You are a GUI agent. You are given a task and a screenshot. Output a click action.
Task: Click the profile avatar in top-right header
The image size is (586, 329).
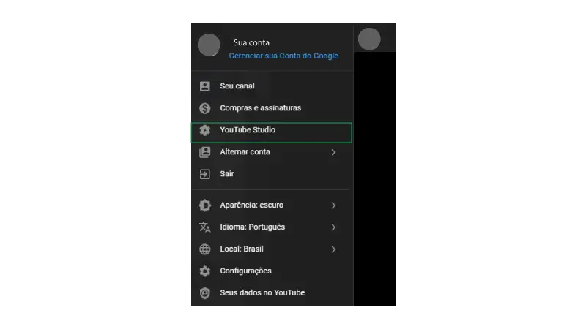(x=369, y=39)
